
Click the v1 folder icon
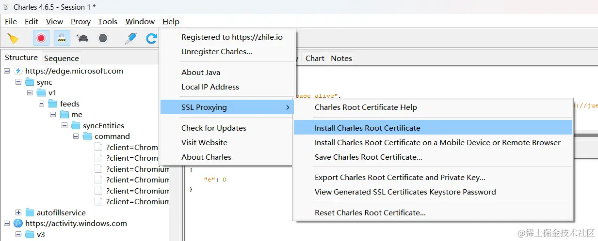41,93
